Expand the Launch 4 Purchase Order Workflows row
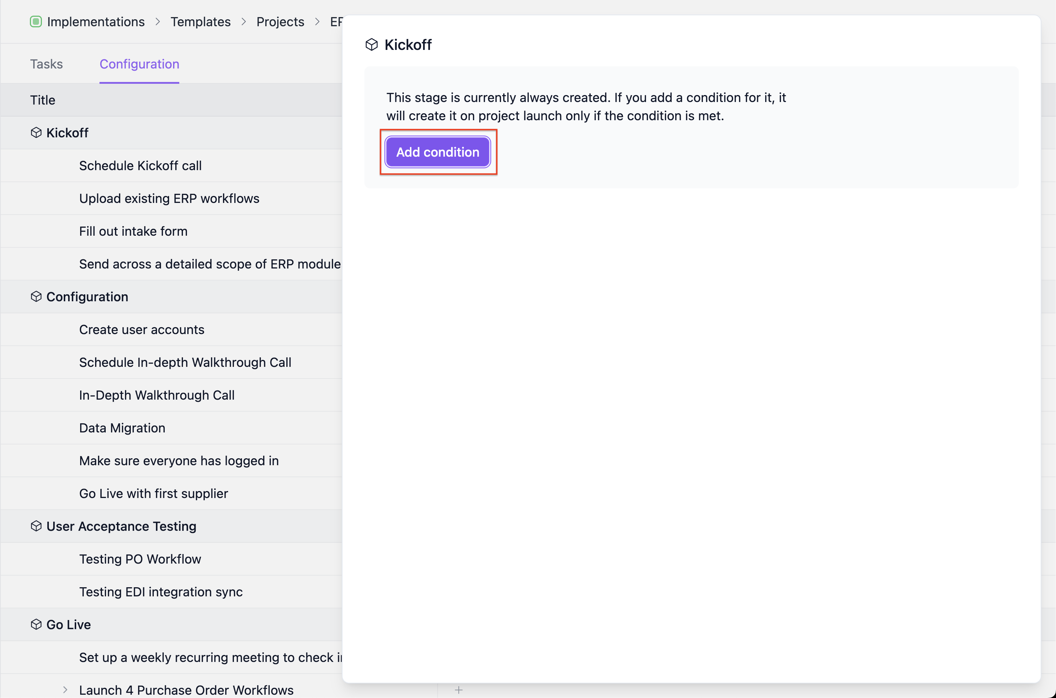This screenshot has width=1056, height=698. [66, 690]
